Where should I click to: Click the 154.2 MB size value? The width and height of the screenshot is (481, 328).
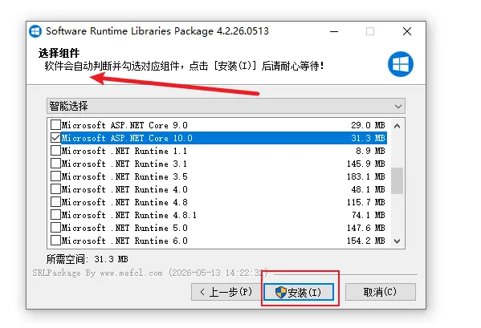365,241
